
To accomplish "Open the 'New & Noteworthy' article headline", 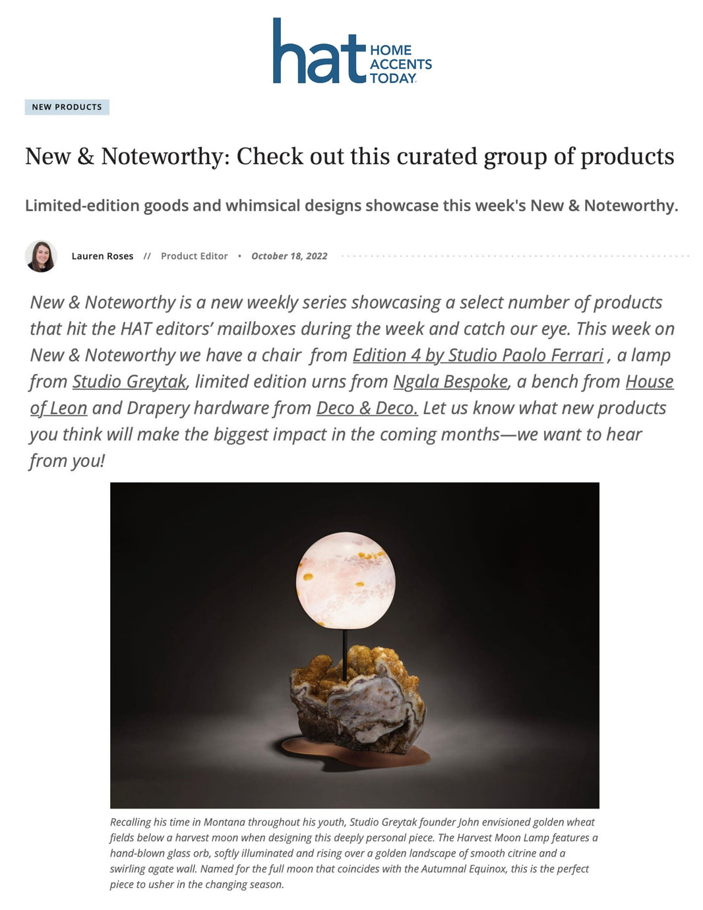I will [350, 156].
